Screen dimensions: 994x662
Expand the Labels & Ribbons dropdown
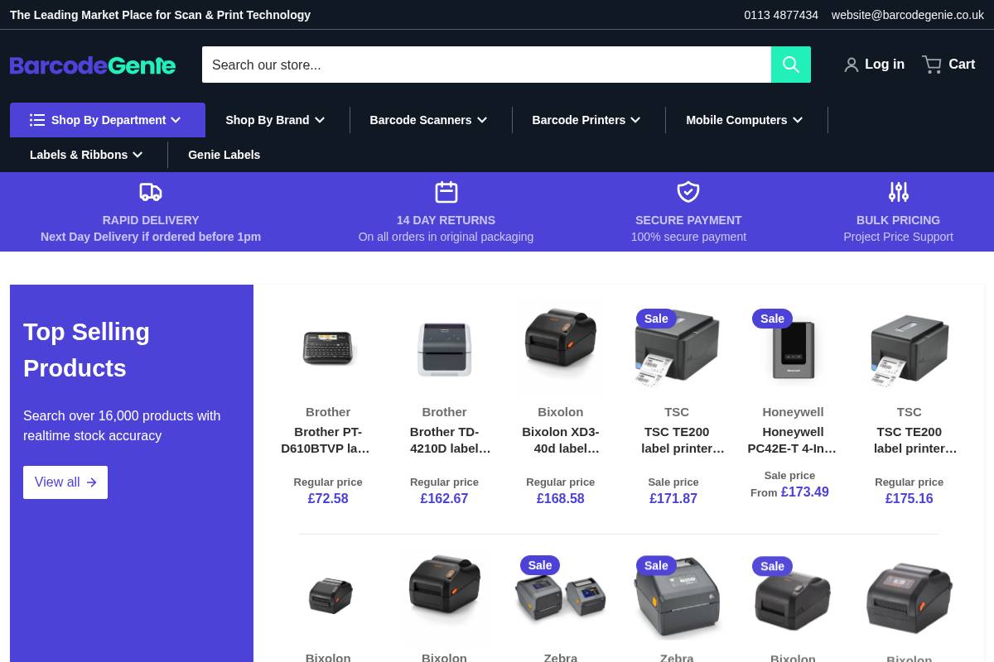(86, 155)
